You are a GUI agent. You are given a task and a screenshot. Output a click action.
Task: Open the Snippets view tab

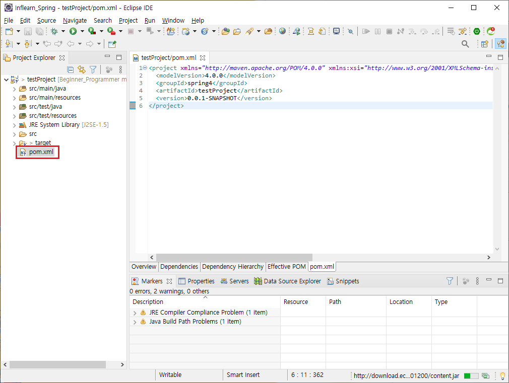click(343, 281)
